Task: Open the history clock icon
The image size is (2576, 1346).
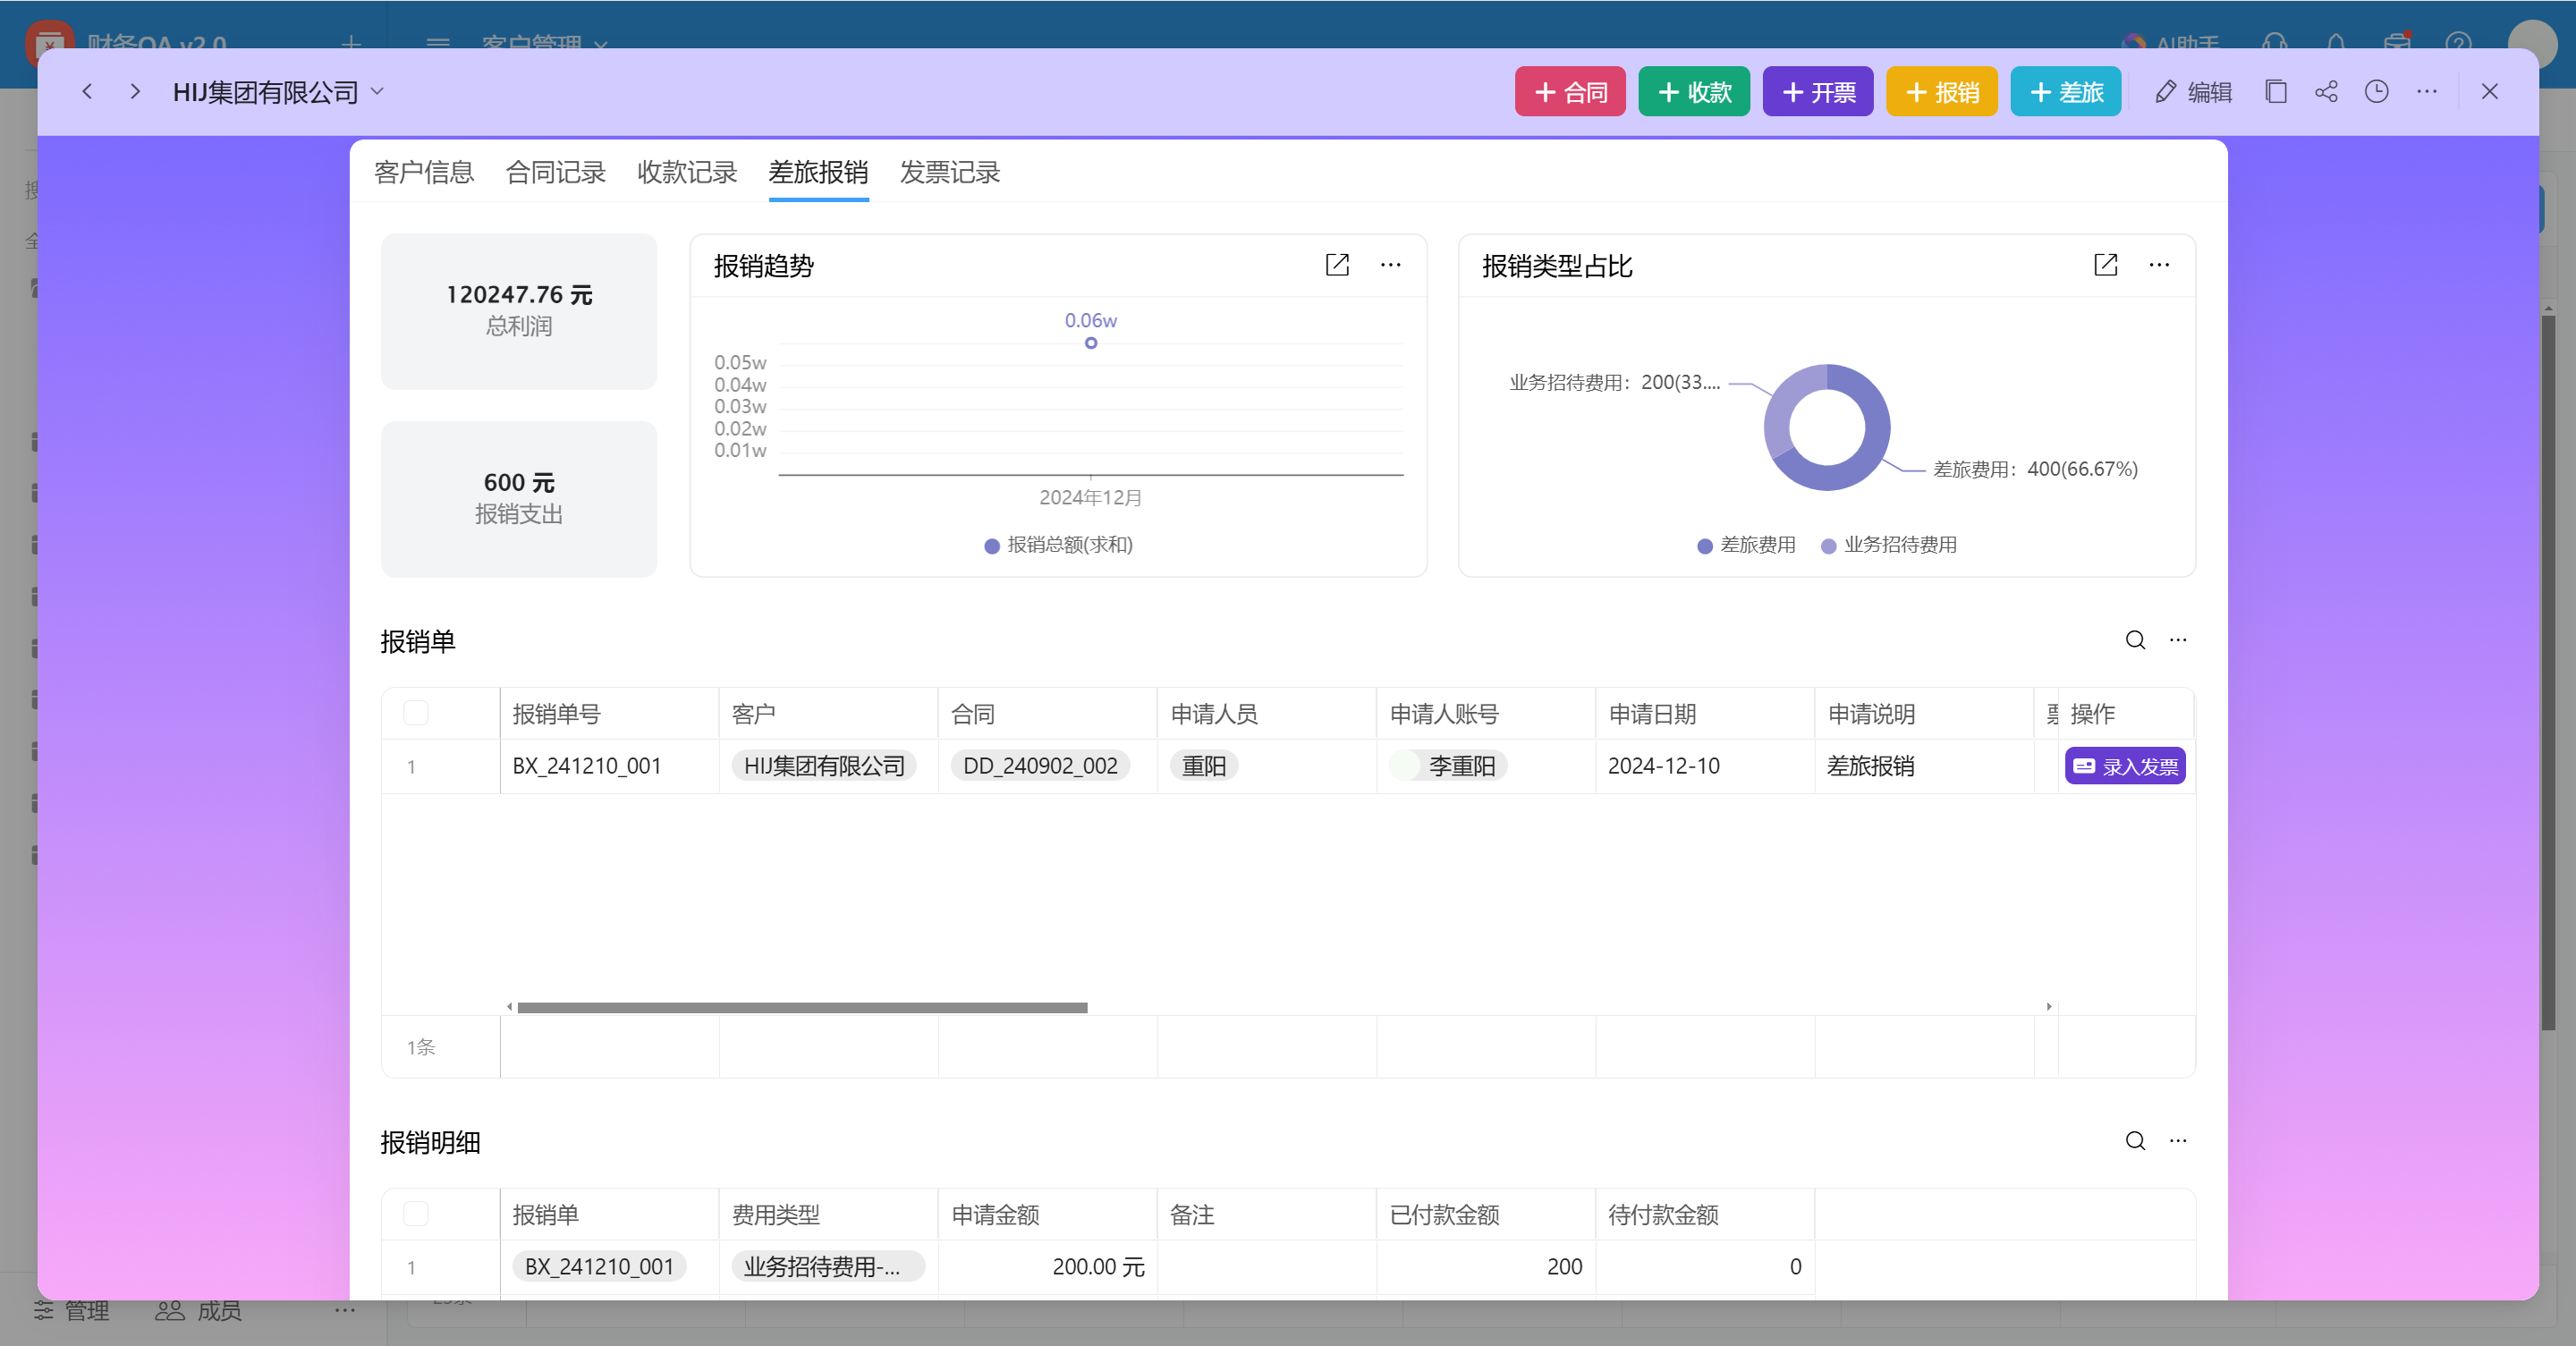Action: pos(2377,92)
